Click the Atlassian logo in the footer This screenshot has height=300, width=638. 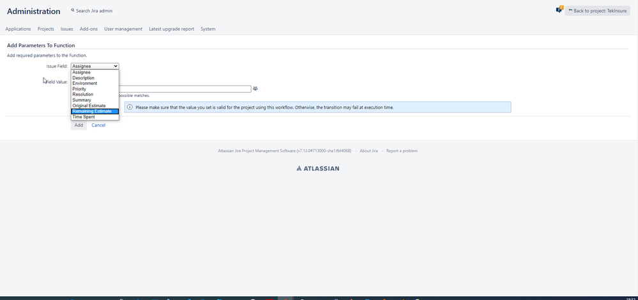click(x=318, y=169)
